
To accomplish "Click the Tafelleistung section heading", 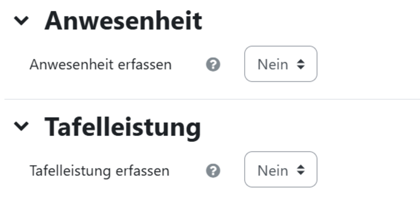I will point(123,127).
